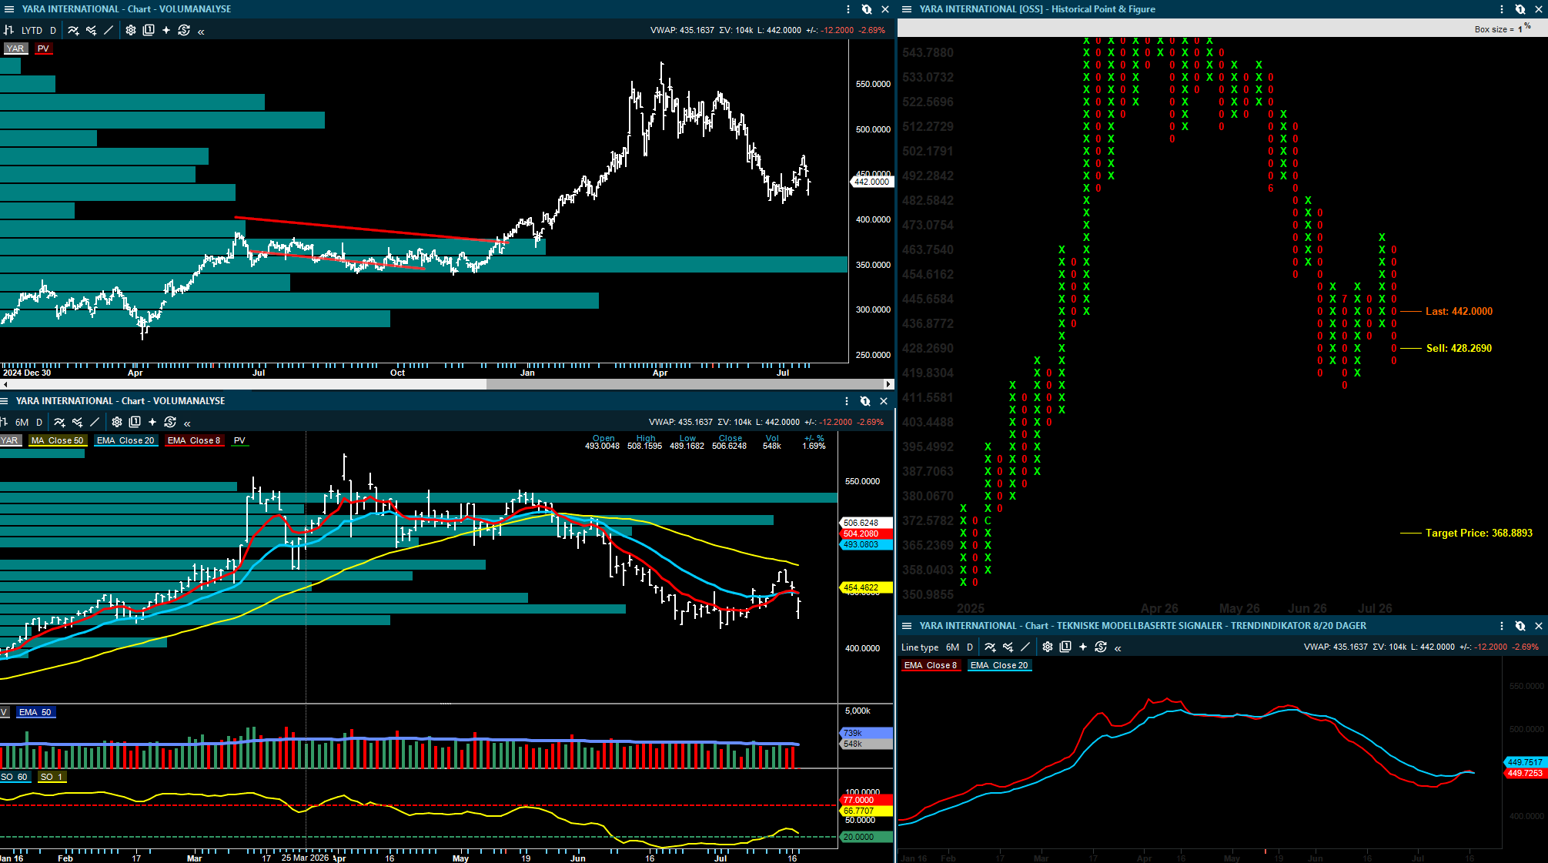Add comparison study in Trendindikator chart toolbar
Screen dimensions: 1548x863
(x=1008, y=647)
